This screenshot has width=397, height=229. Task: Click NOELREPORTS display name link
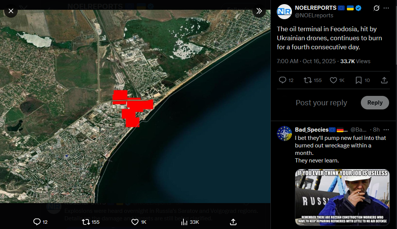[316, 8]
